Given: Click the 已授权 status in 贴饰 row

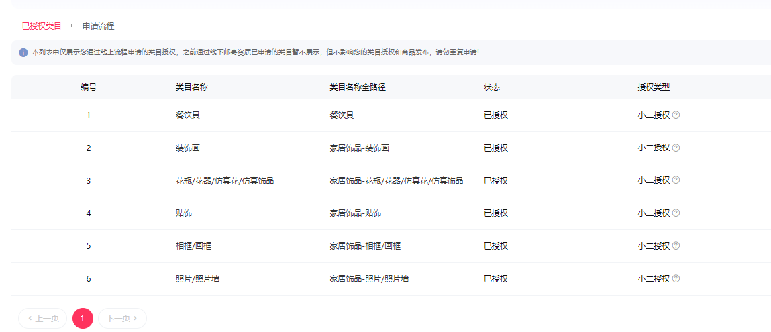Looking at the screenshot, I should click(x=495, y=213).
